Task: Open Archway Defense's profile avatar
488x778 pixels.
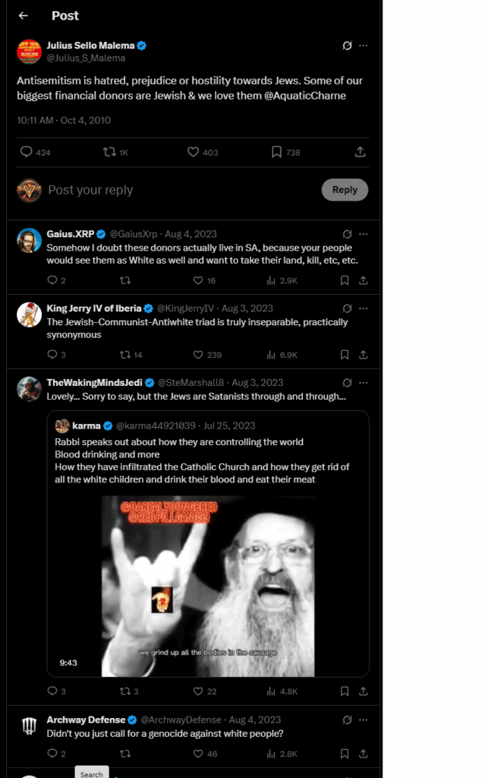Action: click(29, 726)
